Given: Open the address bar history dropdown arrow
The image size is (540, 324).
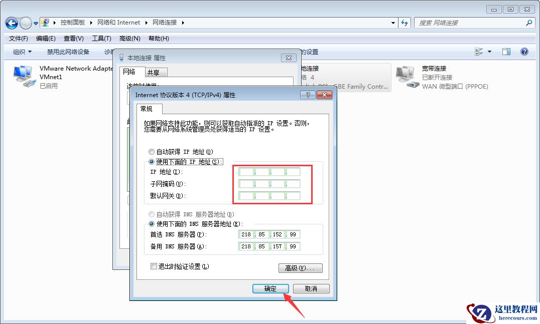Looking at the screenshot, I should [392, 23].
